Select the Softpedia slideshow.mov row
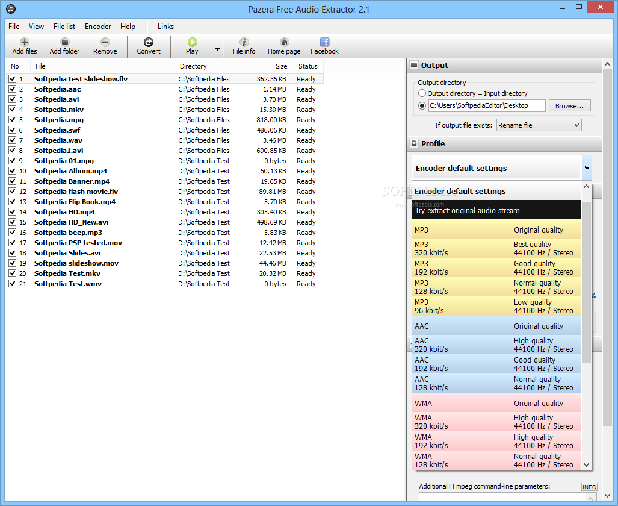The image size is (618, 506). (x=165, y=263)
